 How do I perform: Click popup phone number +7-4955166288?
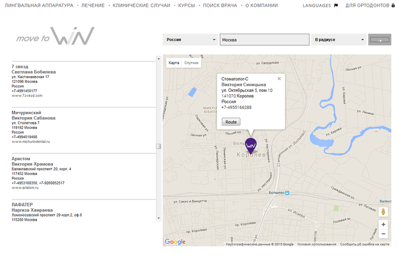point(236,107)
